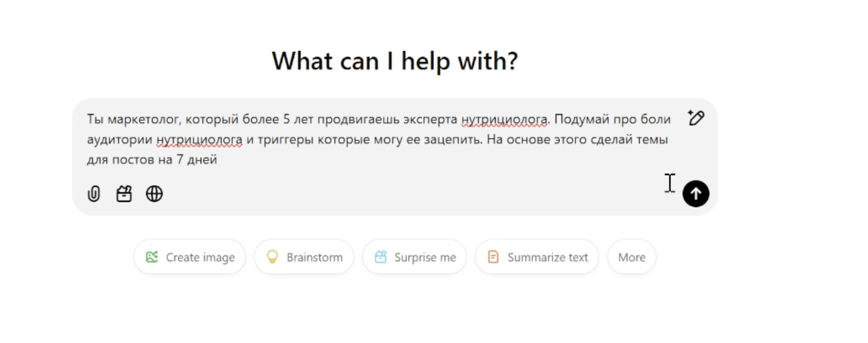The width and height of the screenshot is (868, 343).
Task: Click the green picture icon for Create image
Action: click(152, 257)
